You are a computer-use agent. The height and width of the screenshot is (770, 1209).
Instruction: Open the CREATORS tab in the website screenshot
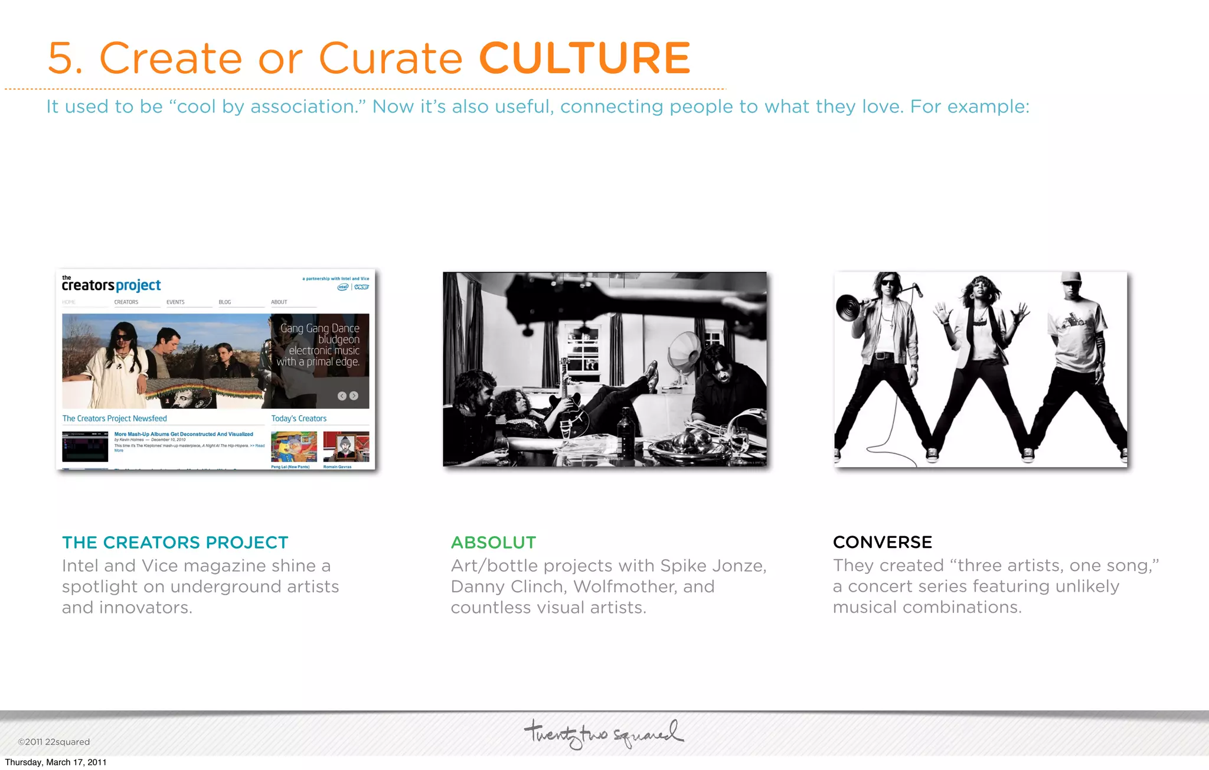pos(126,302)
